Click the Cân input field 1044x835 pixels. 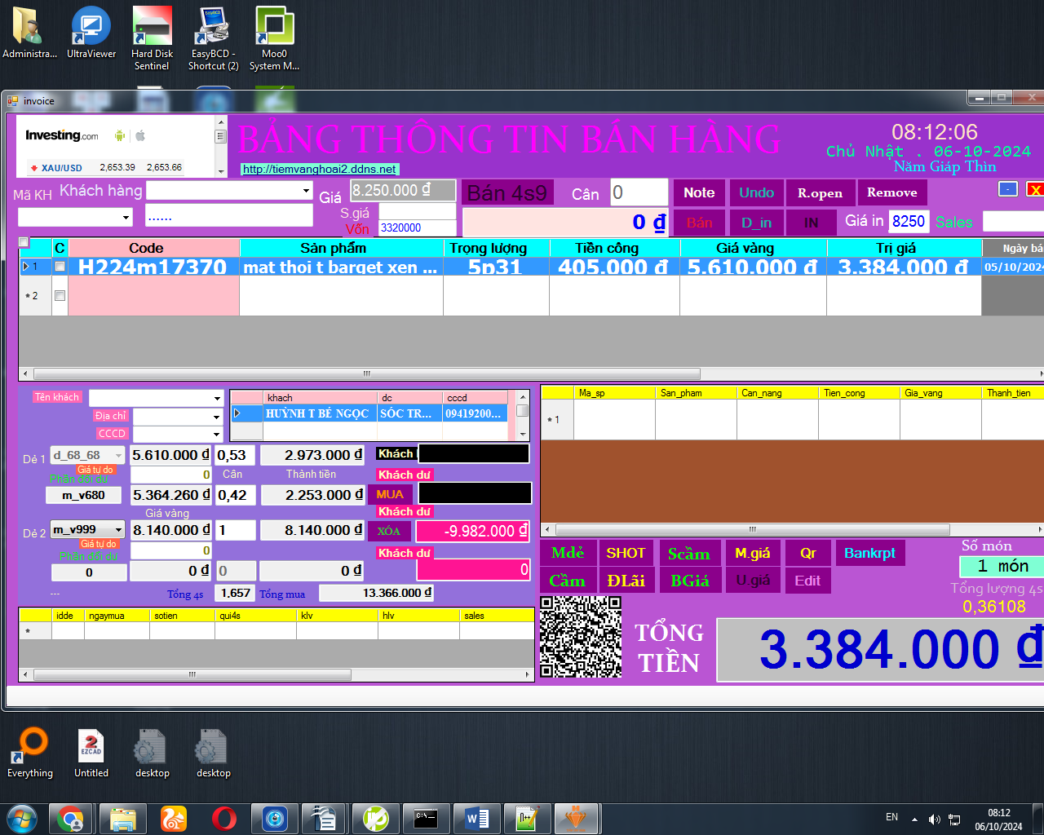[639, 192]
